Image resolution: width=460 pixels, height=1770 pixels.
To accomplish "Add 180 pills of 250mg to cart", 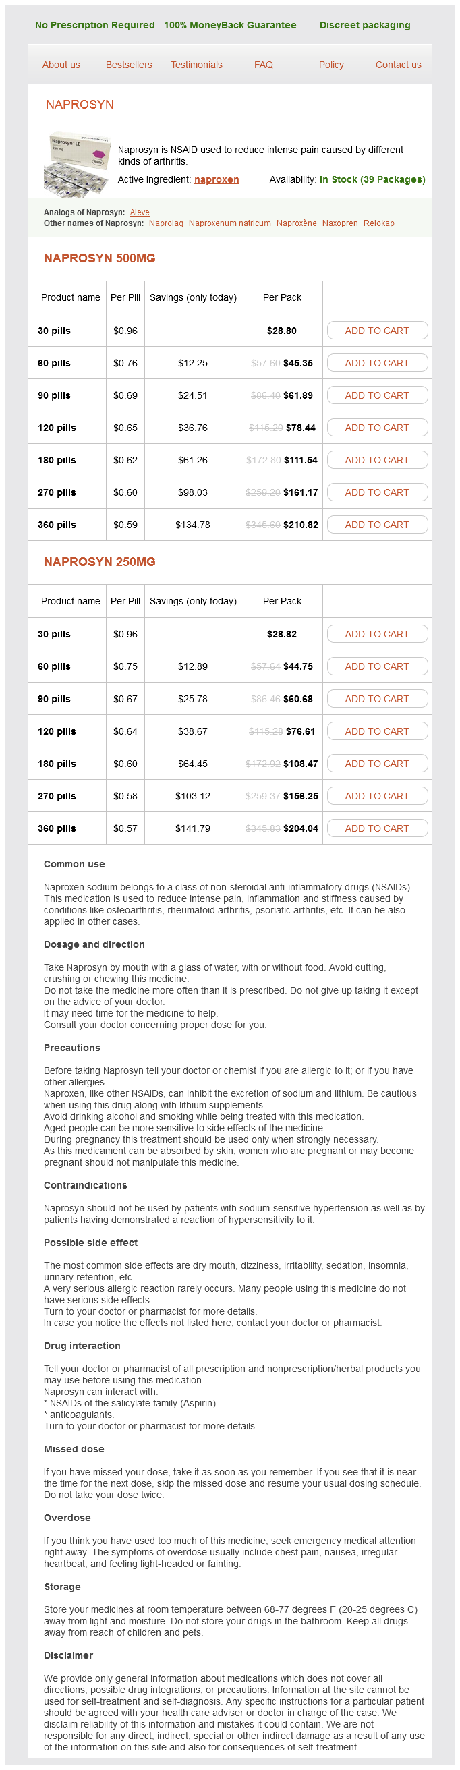I will click(x=377, y=764).
